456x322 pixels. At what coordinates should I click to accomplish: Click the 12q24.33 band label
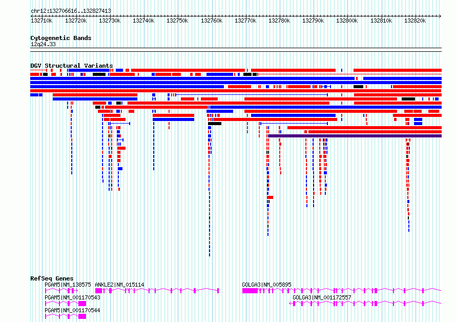tap(43, 44)
